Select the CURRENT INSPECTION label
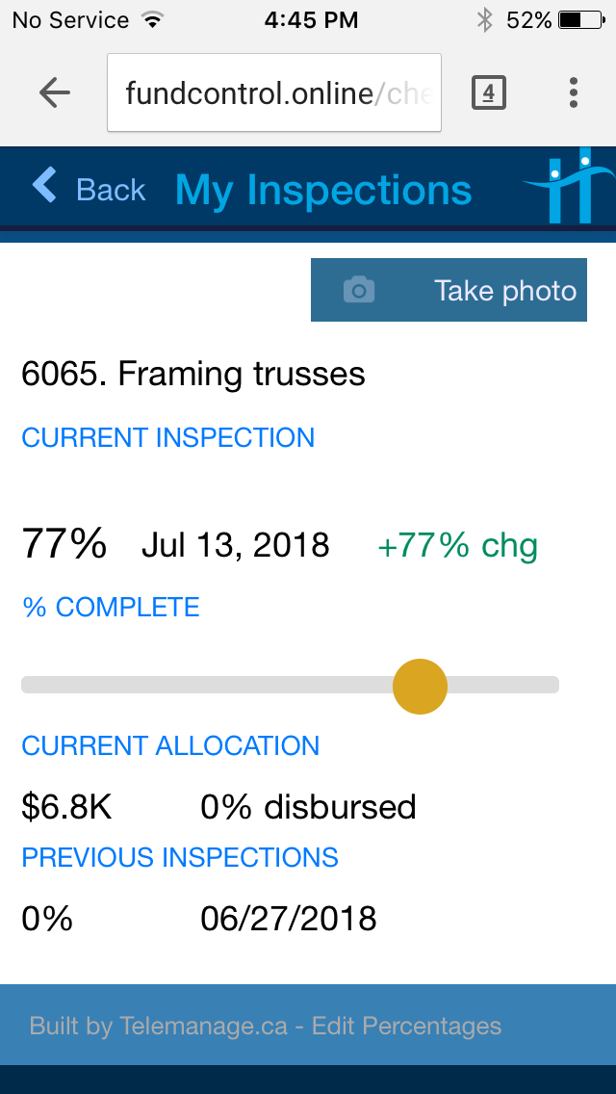Screen dimensions: 616x1094 coord(168,437)
